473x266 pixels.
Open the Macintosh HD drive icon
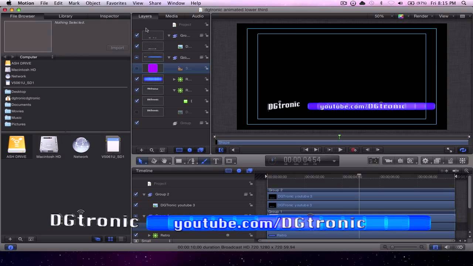click(x=48, y=147)
